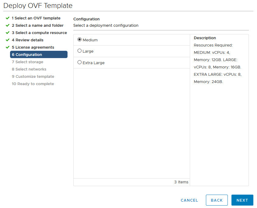Select the Extra Large radio option
The width and height of the screenshot is (257, 208).
click(80, 62)
